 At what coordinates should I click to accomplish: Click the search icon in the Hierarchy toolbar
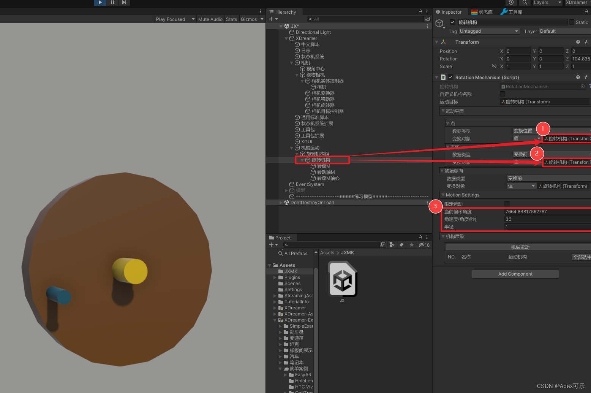click(x=311, y=19)
